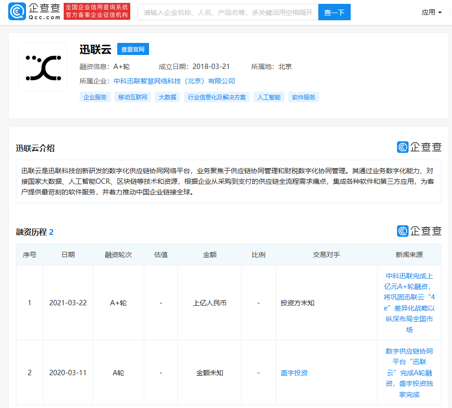
Task: Click the 迅联云 introduction paragraph text
Action: tap(228, 181)
